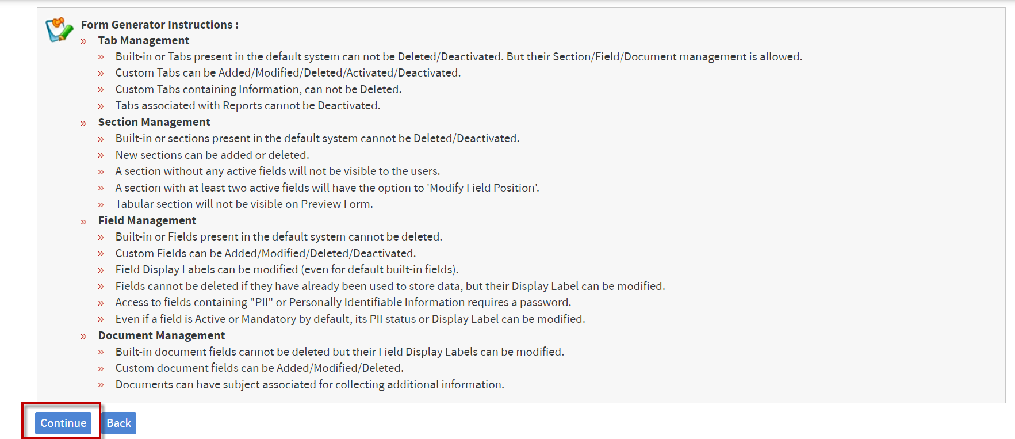1015x439 pixels.
Task: Select the Section Management heading
Action: pos(154,122)
